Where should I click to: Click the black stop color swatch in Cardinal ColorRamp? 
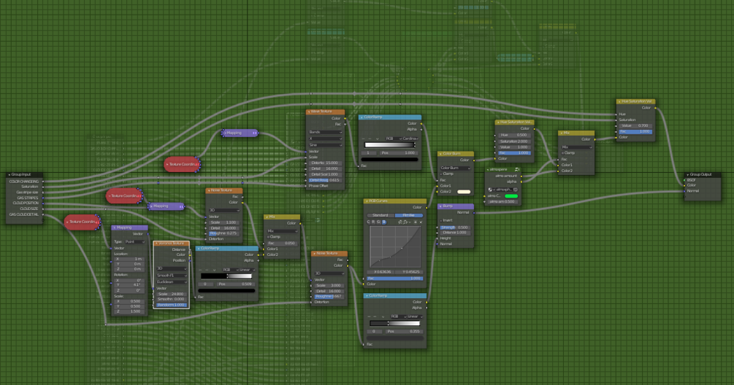(x=389, y=160)
